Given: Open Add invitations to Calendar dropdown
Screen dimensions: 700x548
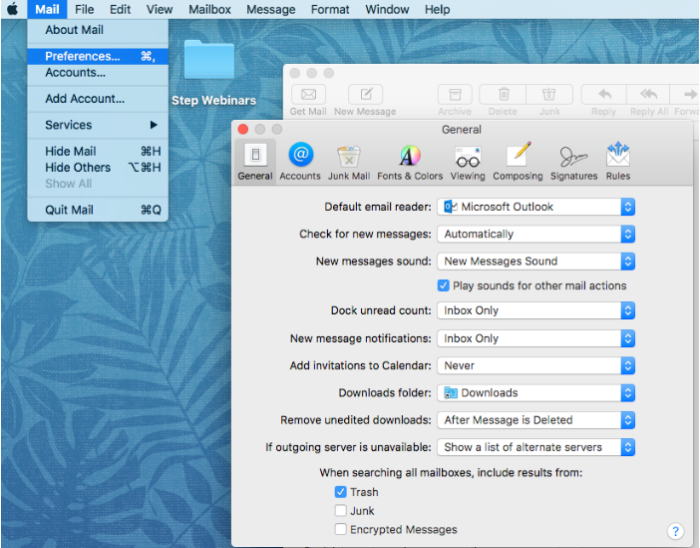Looking at the screenshot, I should [x=535, y=365].
